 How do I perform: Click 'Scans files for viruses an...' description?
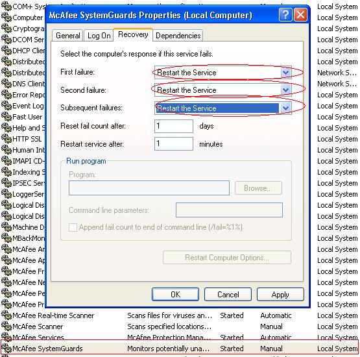pos(170,315)
